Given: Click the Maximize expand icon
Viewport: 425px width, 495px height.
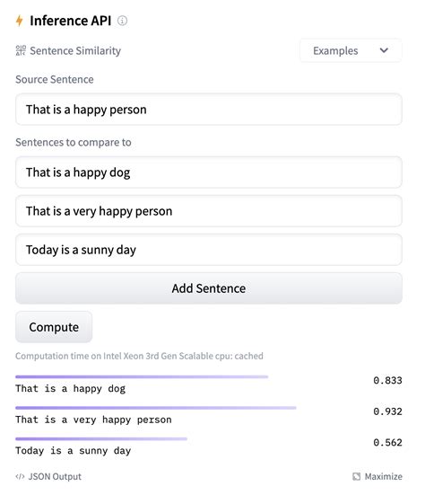Looking at the screenshot, I should [356, 476].
